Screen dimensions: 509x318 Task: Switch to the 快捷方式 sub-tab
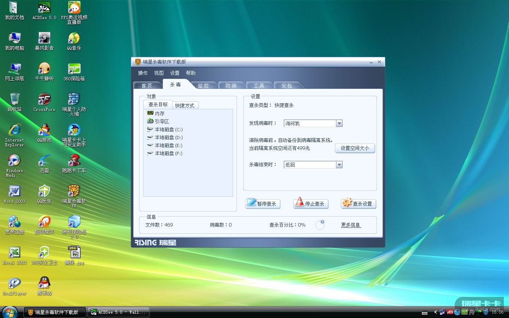[x=185, y=105]
